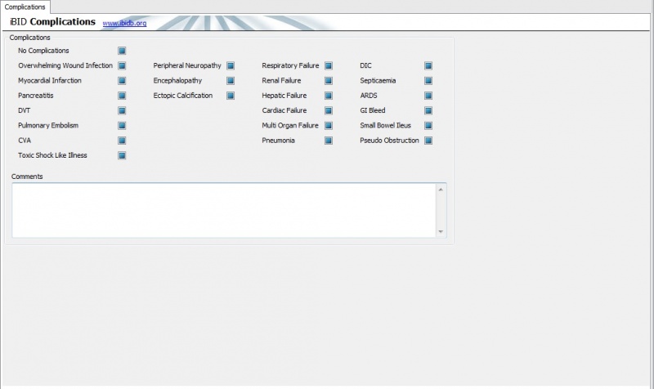Select Peripheral Neuropathy checkbox
This screenshot has height=389, width=654.
click(231, 65)
